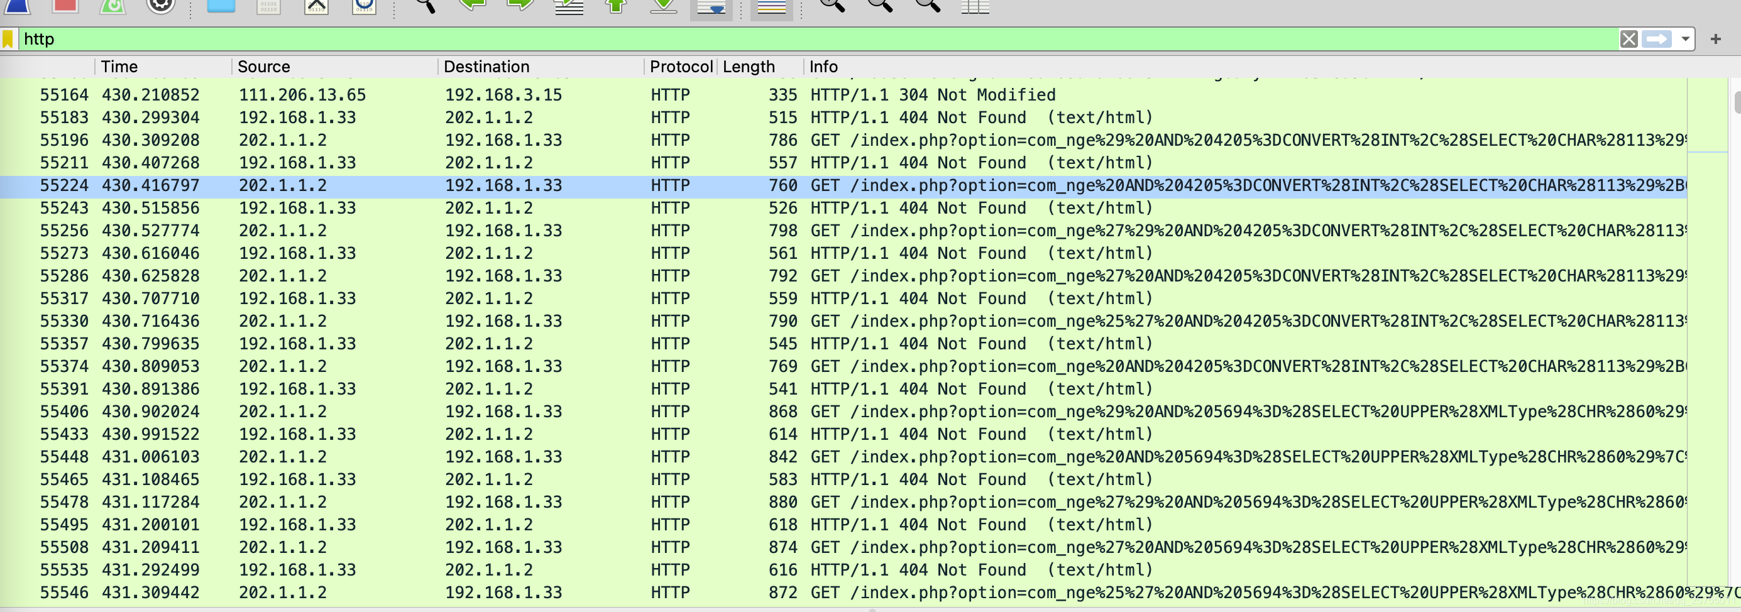
Task: Click source IP 111.206.13.65
Action: click(302, 95)
